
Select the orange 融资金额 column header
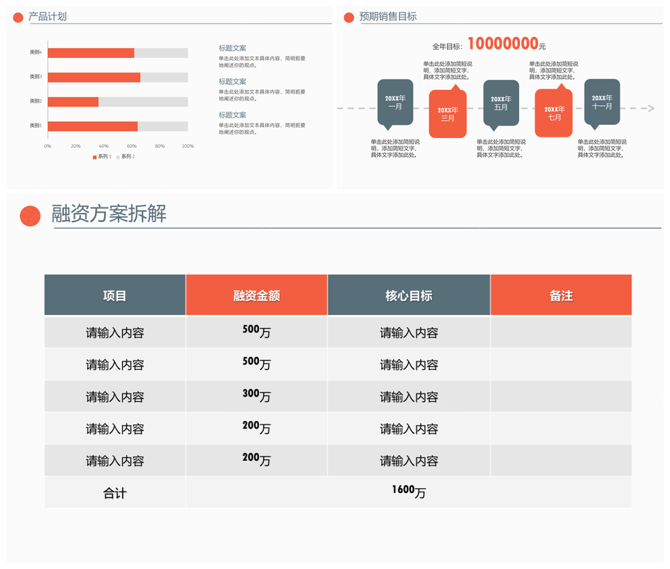(256, 295)
